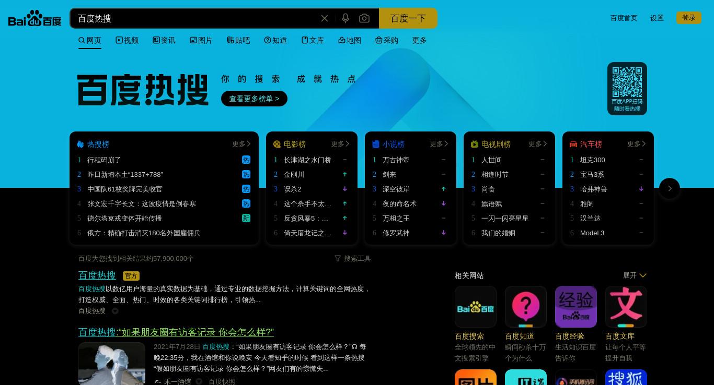Switch to the 文库 tab
This screenshot has height=385, width=714.
(313, 40)
